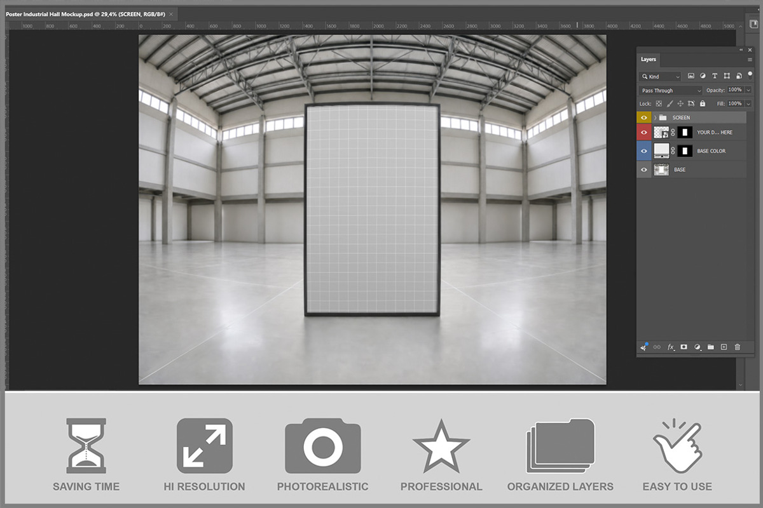This screenshot has height=508, width=763.
Task: Click the poster grid placeholder on canvas
Action: pos(372,210)
